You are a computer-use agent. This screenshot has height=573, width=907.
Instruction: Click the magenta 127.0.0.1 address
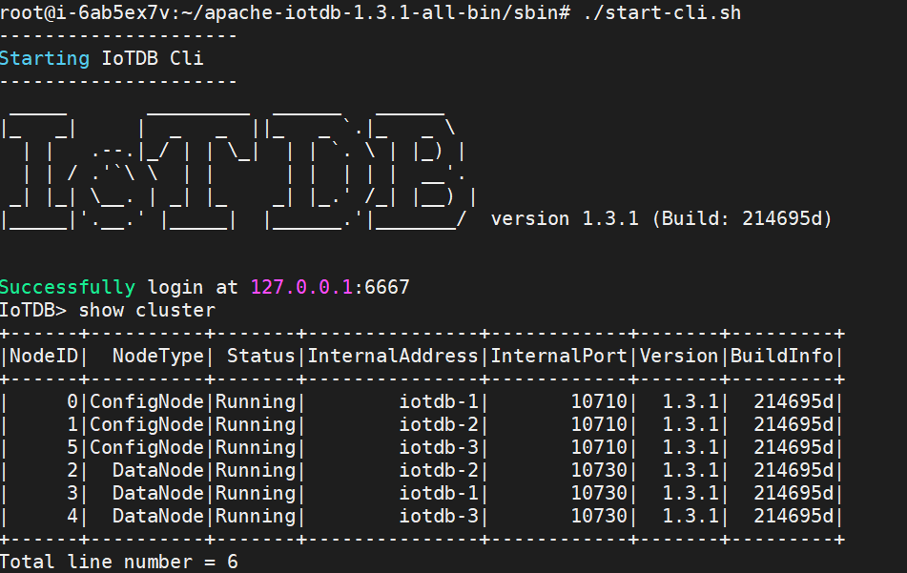[300, 287]
